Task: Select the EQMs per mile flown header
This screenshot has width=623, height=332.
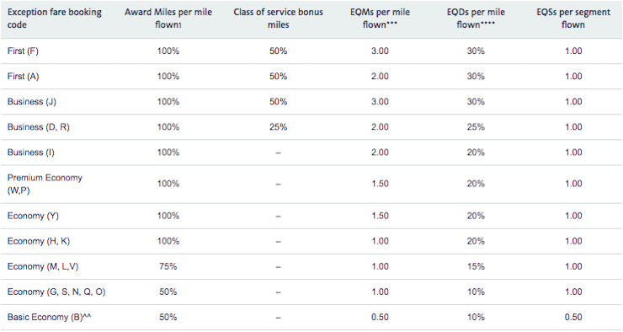Action: point(380,19)
